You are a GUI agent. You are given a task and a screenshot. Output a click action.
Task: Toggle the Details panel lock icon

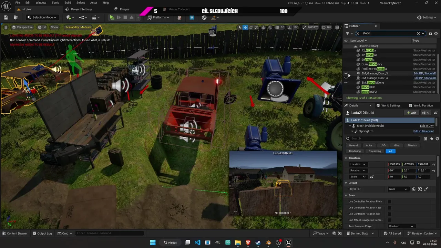point(435,113)
